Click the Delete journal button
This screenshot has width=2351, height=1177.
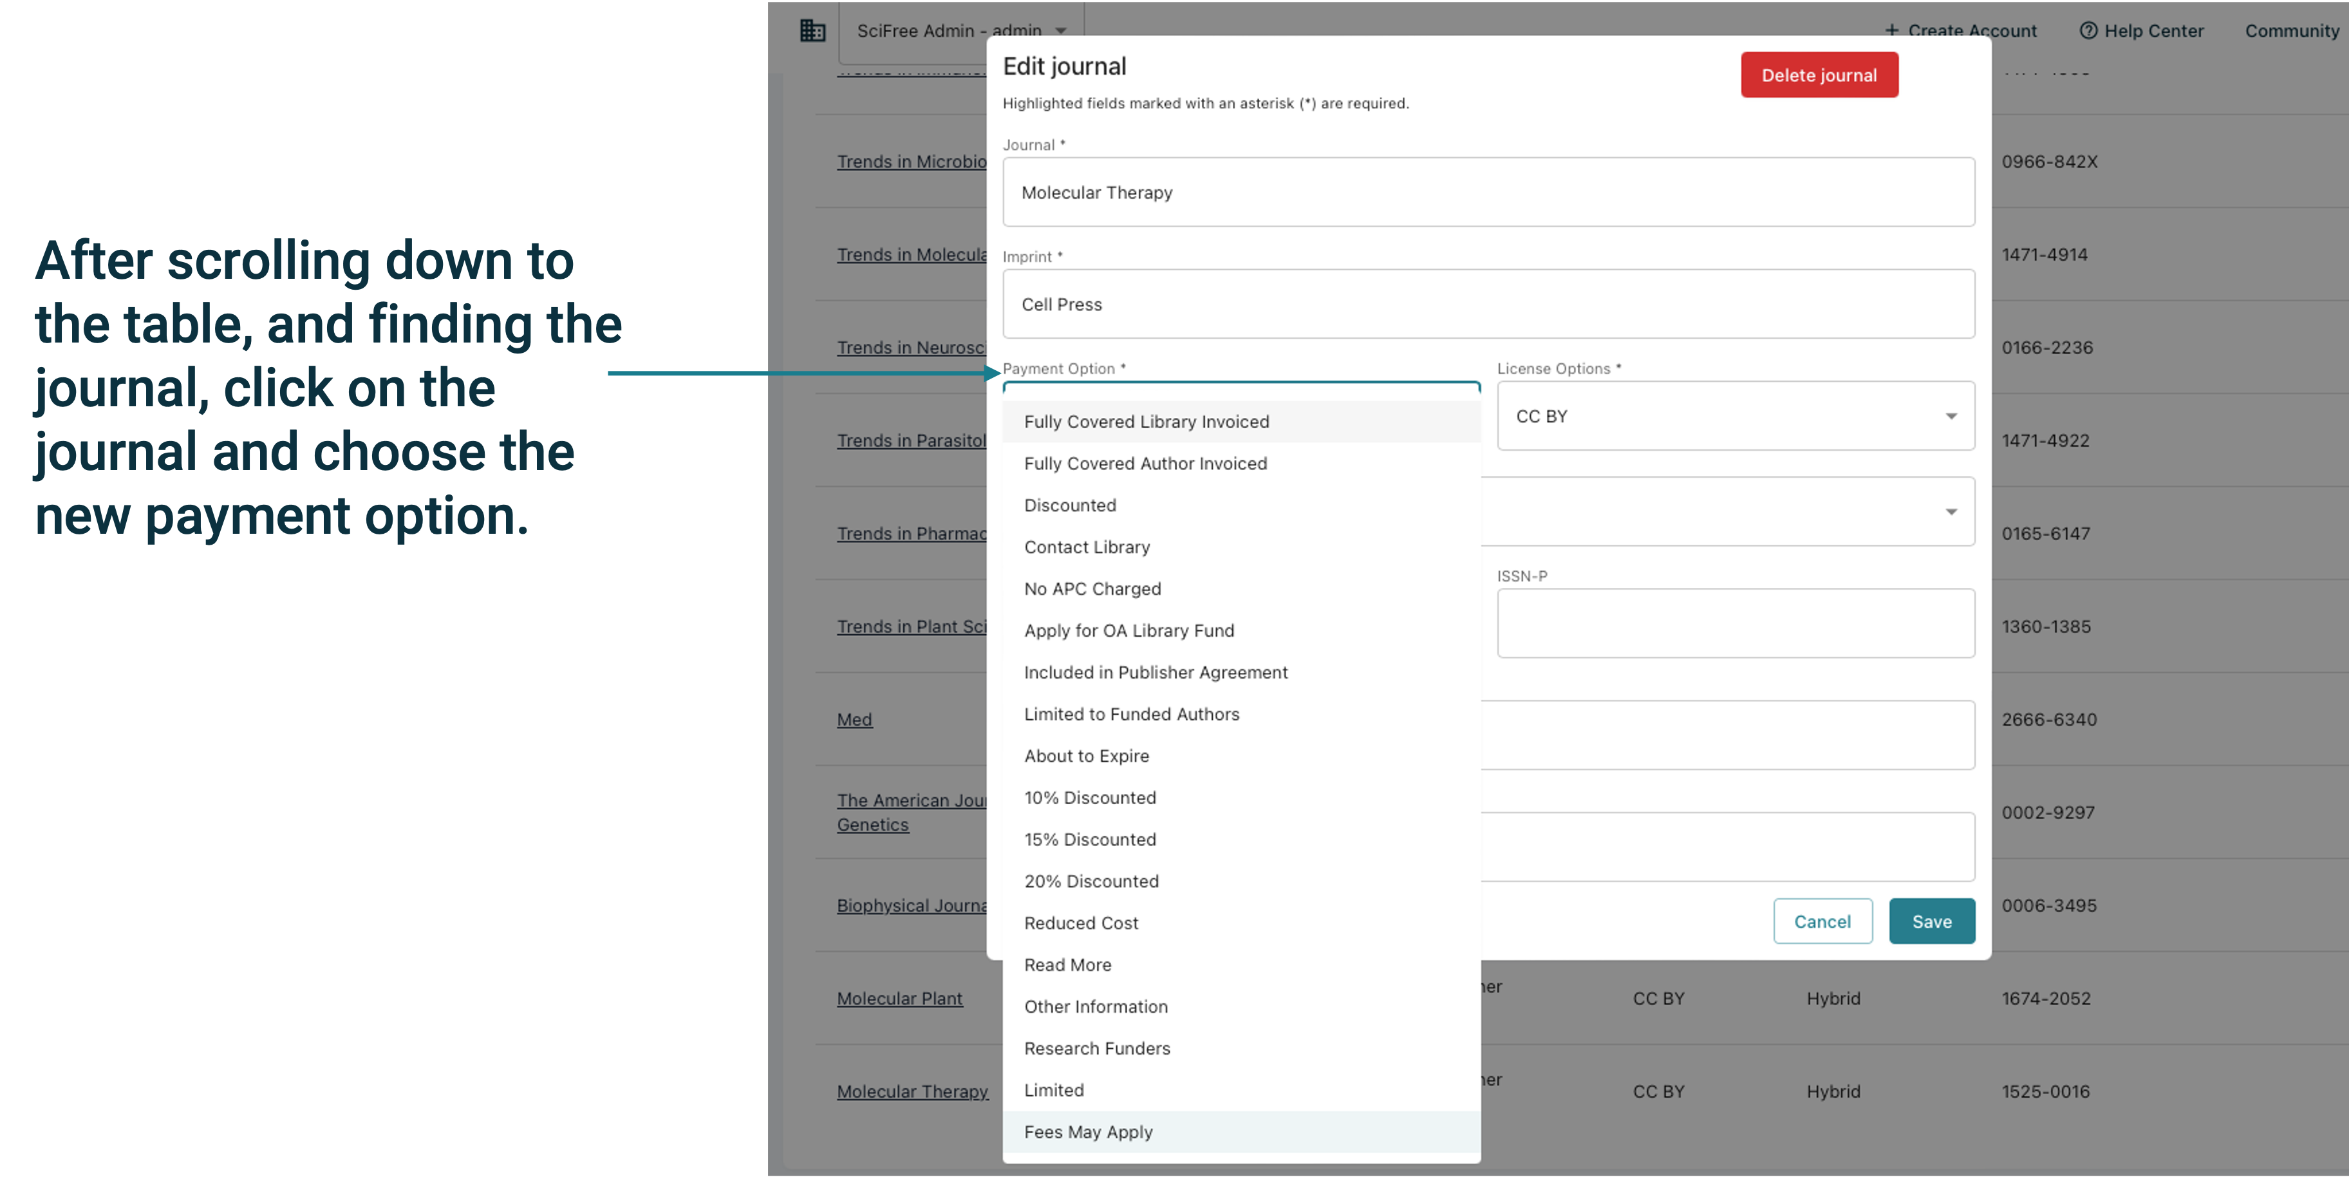1818,74
